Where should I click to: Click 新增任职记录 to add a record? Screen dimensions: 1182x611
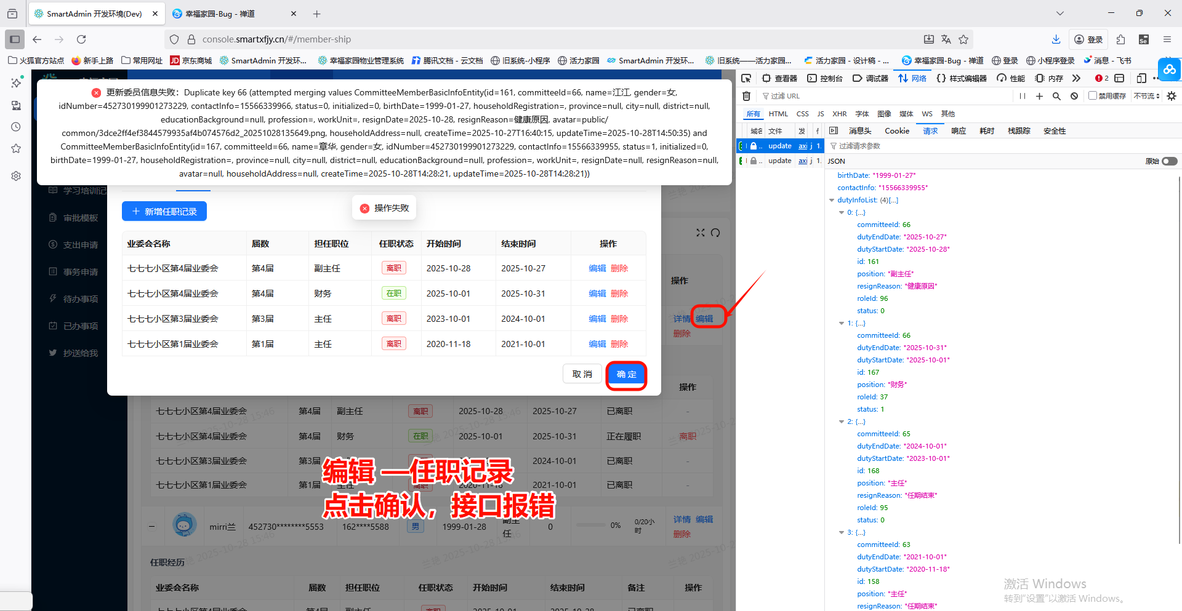[164, 211]
